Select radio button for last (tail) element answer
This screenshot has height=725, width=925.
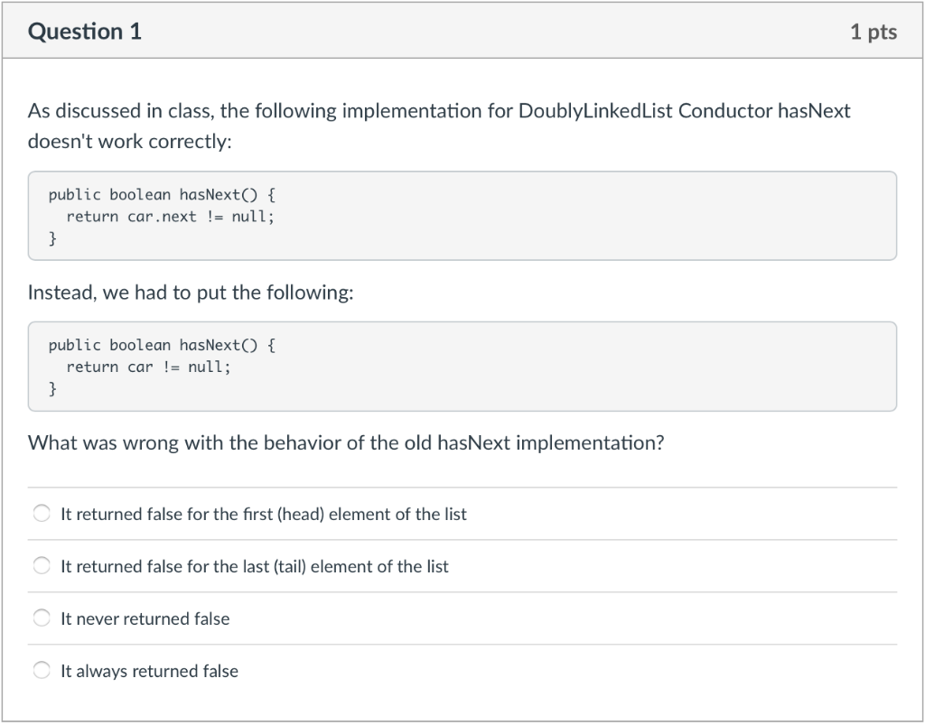tap(42, 566)
